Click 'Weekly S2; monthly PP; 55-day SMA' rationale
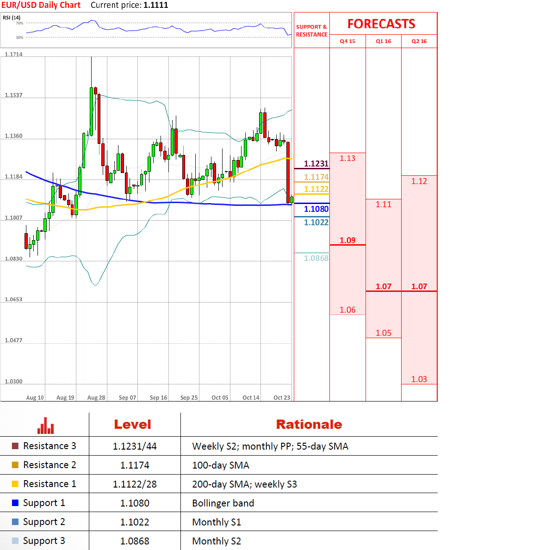Viewport: 533px width, 550px height. (x=270, y=446)
